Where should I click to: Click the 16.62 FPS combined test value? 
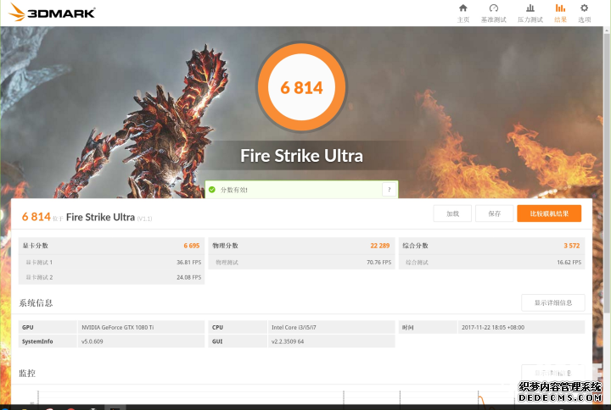[569, 263]
